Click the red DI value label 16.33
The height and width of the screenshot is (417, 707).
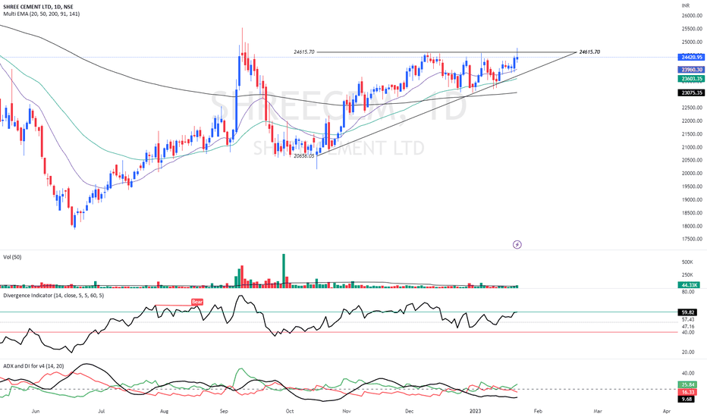click(688, 392)
